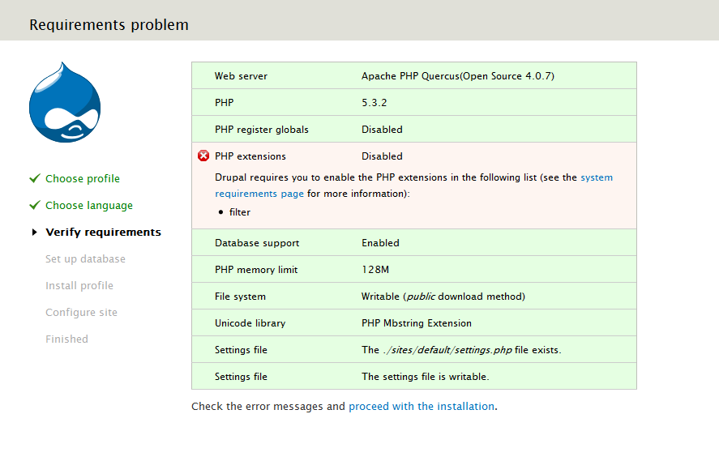
Task: Click the green checkmark next to Choose profile
Action: (34, 178)
